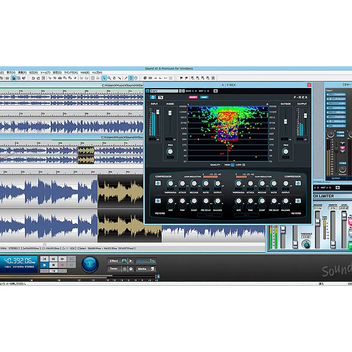Open the ツール(T) menu
Viewport: 352px width, 352px height.
(x=45, y=73)
